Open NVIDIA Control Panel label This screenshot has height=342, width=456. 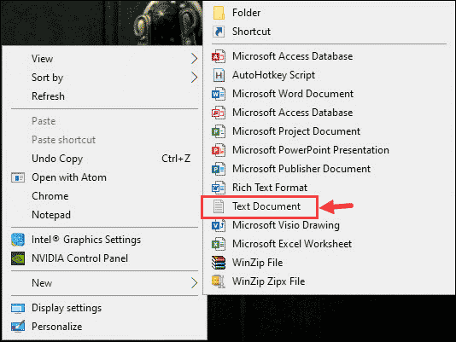[x=79, y=258]
